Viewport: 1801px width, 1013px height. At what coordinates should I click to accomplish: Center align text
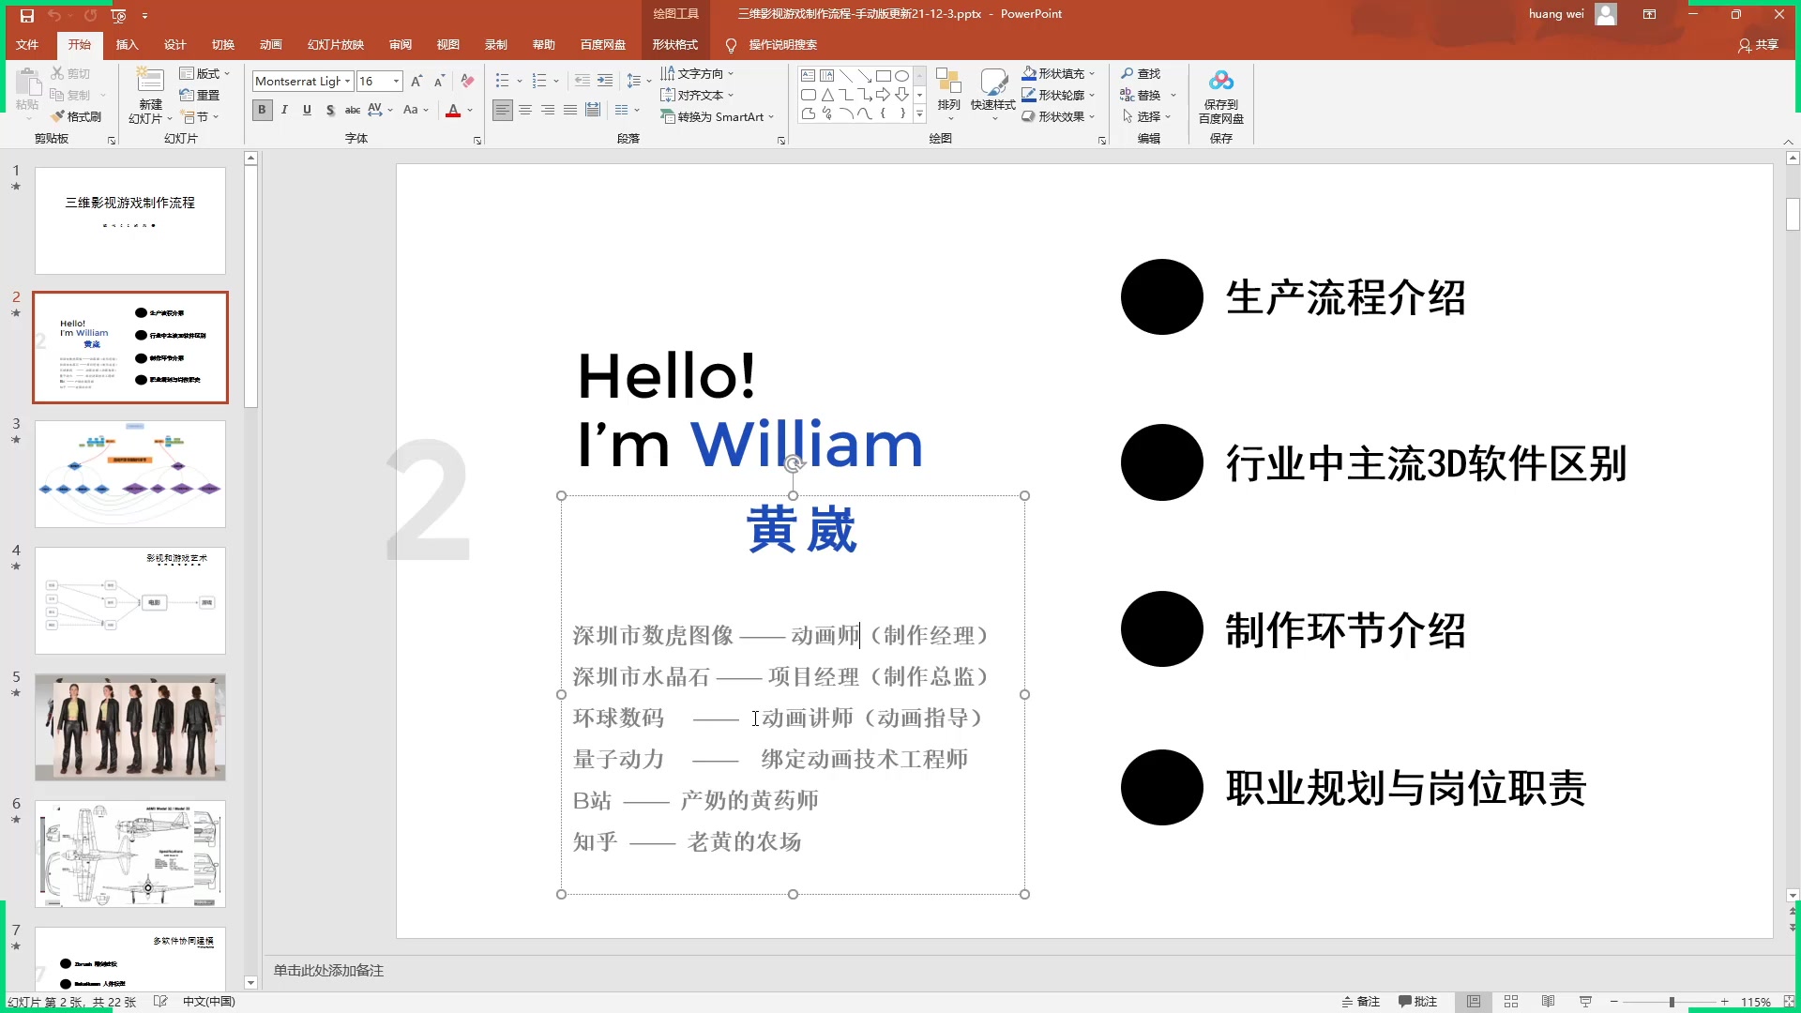525,110
